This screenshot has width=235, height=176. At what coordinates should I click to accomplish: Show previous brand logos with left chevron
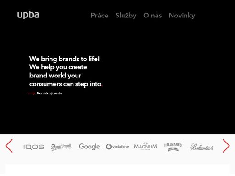[x=9, y=146]
